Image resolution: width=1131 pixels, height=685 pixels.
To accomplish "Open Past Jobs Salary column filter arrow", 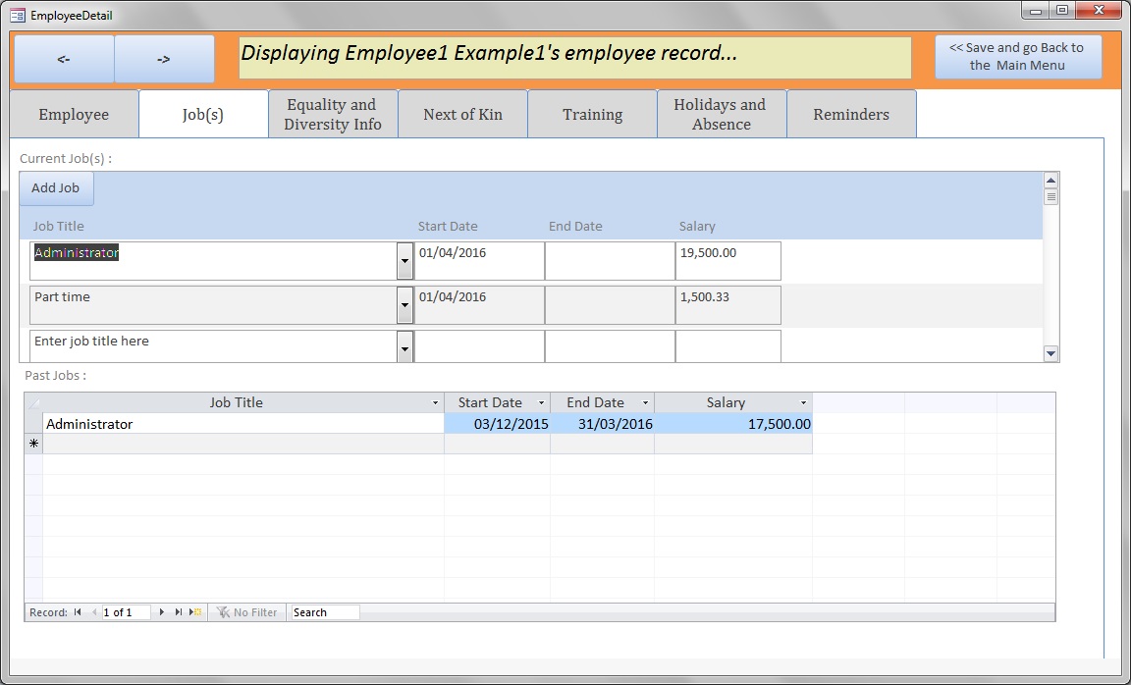I will [803, 403].
